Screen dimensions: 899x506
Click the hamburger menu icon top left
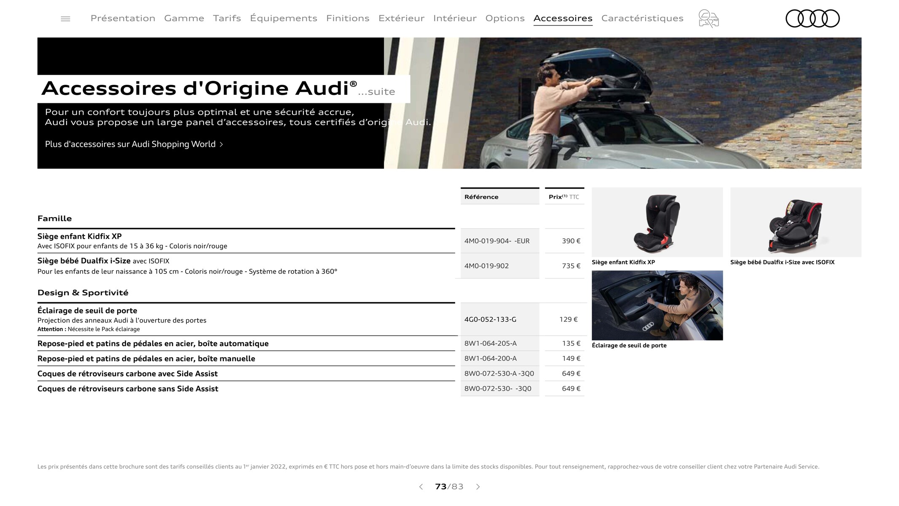tap(65, 19)
